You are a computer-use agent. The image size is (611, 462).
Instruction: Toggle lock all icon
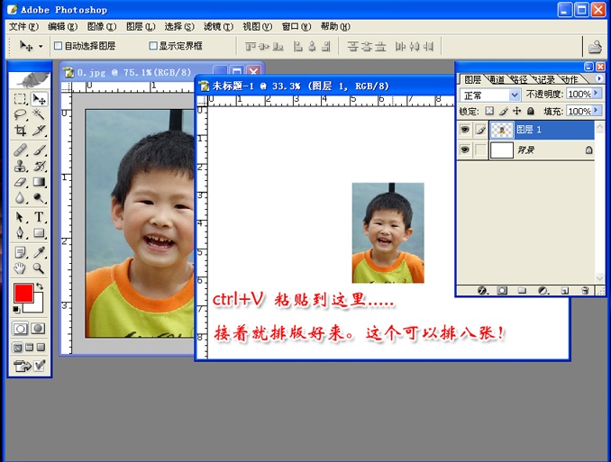[530, 111]
